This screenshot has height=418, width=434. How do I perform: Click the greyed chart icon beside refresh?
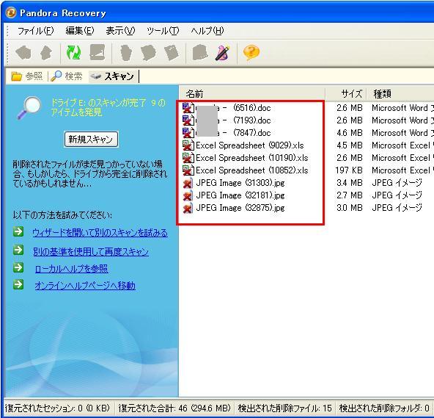[98, 52]
